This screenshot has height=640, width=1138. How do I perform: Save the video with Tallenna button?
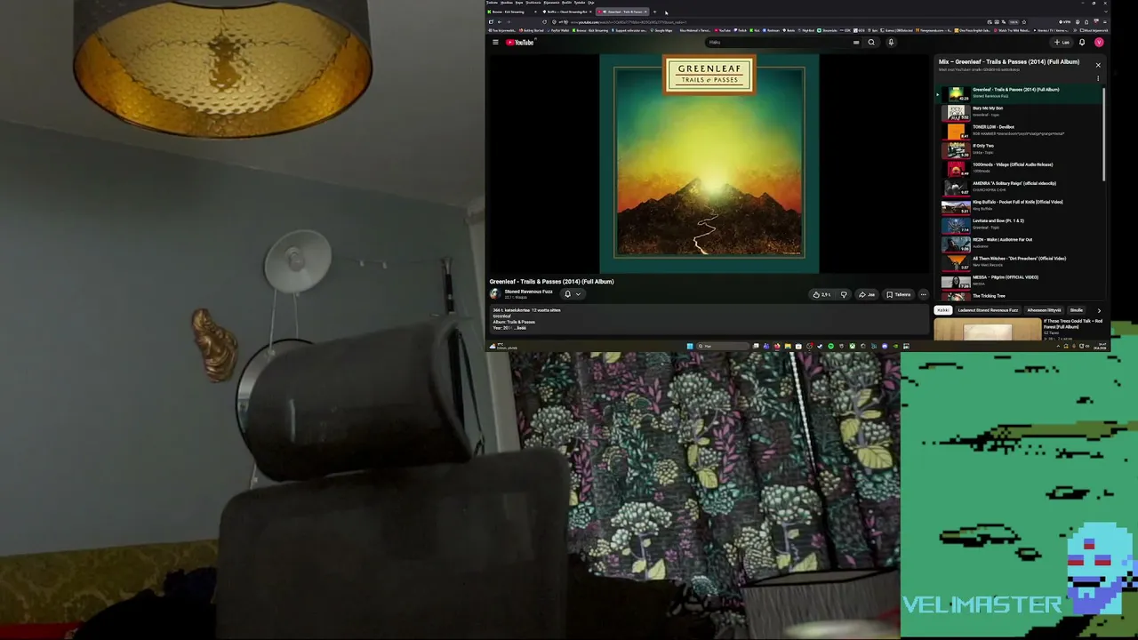tap(899, 294)
